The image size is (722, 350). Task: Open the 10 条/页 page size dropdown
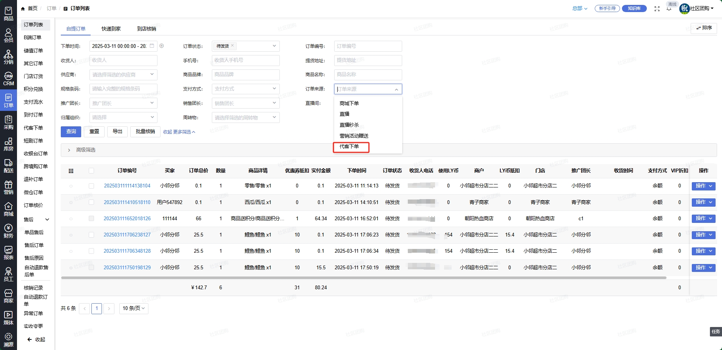(x=134, y=309)
